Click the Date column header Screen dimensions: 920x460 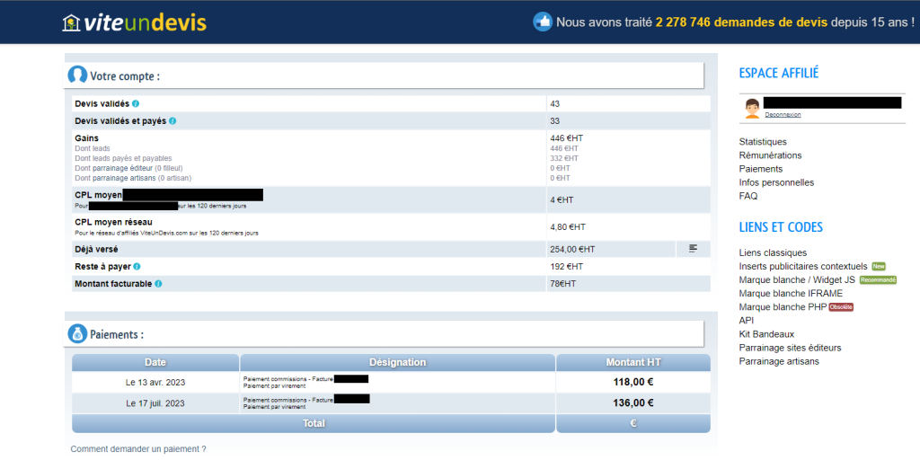[155, 363]
